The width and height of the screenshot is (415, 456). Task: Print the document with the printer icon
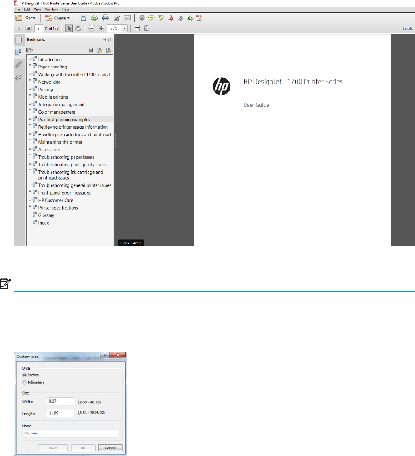(x=105, y=18)
